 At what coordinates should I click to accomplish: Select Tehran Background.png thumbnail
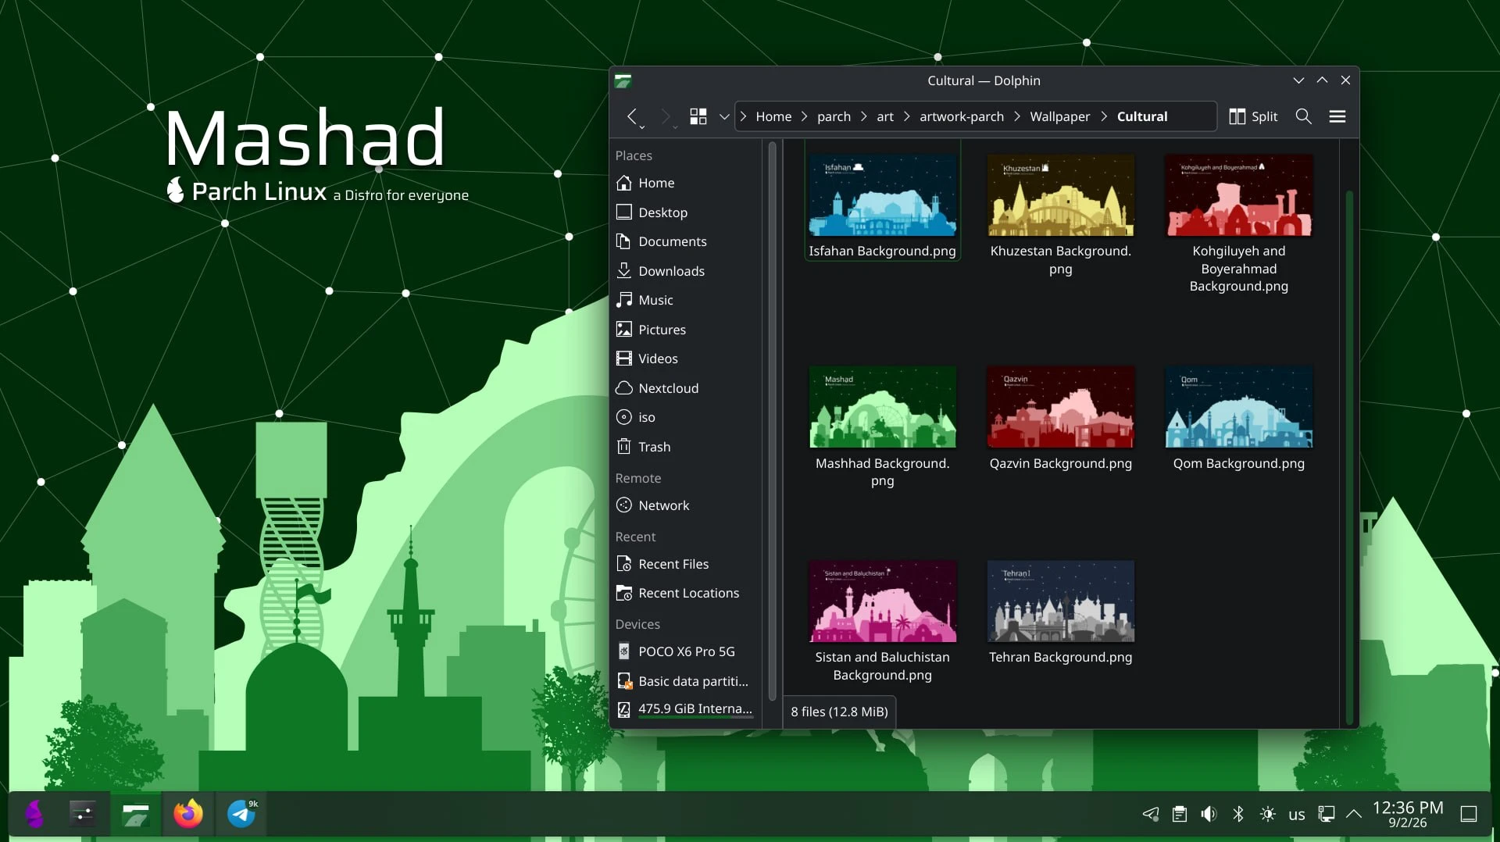click(1060, 601)
